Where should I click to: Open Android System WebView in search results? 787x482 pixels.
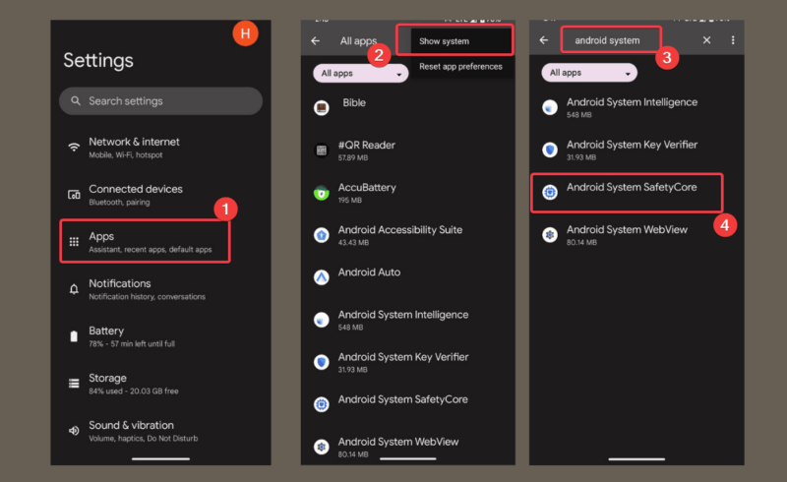pos(636,235)
